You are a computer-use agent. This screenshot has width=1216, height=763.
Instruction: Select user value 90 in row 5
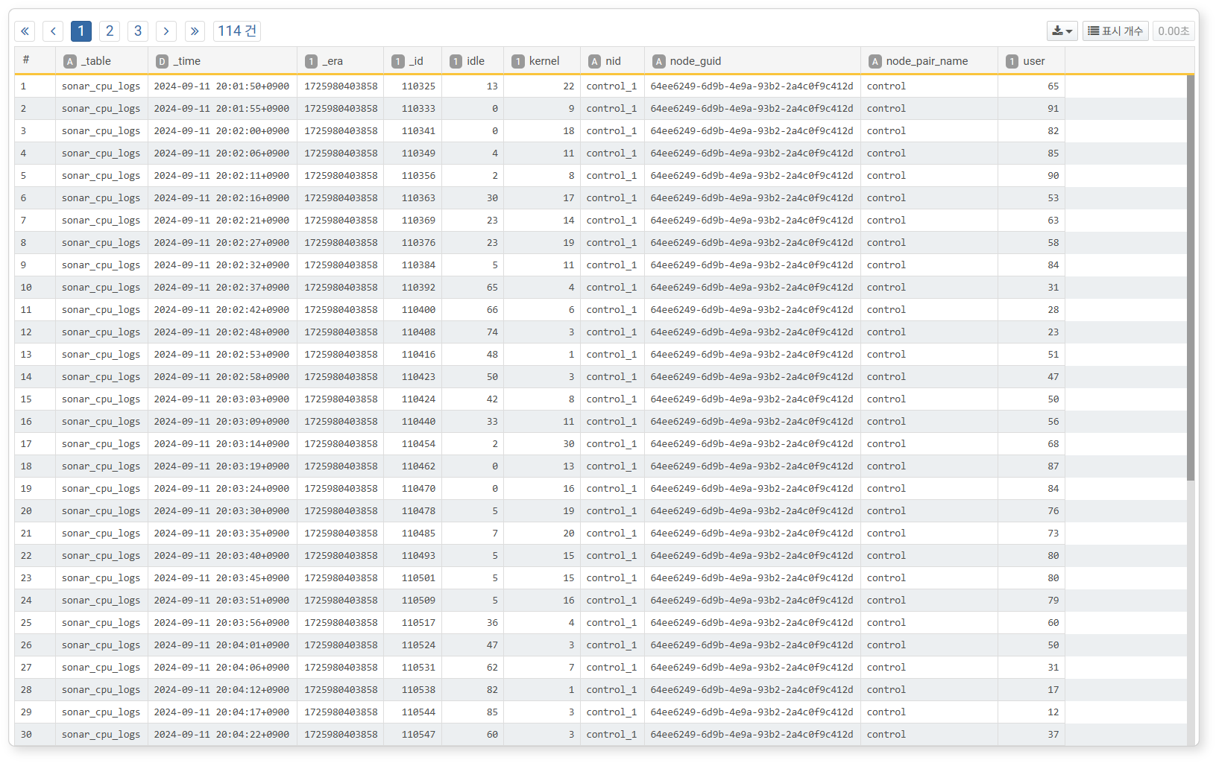tap(1053, 176)
